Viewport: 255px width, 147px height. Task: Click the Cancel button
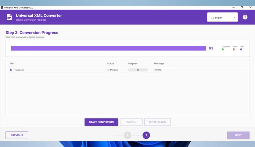[x=131, y=122]
